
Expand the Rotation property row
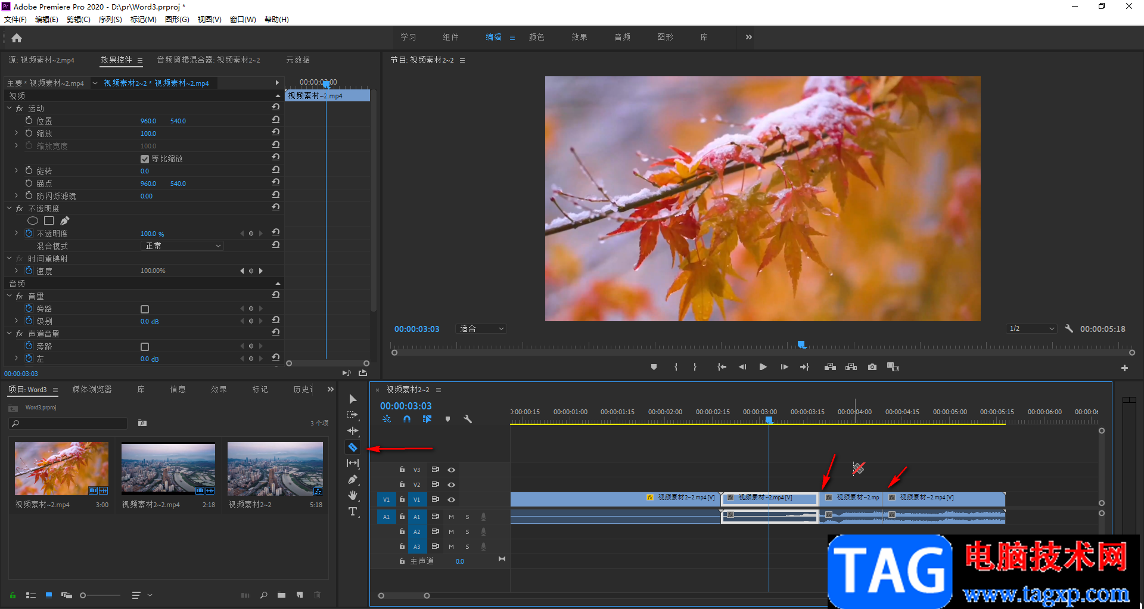(16, 170)
